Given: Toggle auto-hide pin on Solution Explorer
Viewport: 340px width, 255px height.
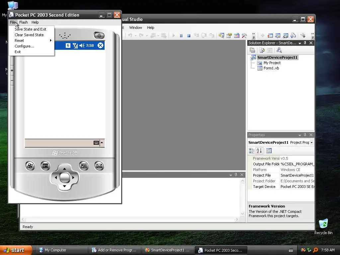Looking at the screenshot, I should pos(305,43).
